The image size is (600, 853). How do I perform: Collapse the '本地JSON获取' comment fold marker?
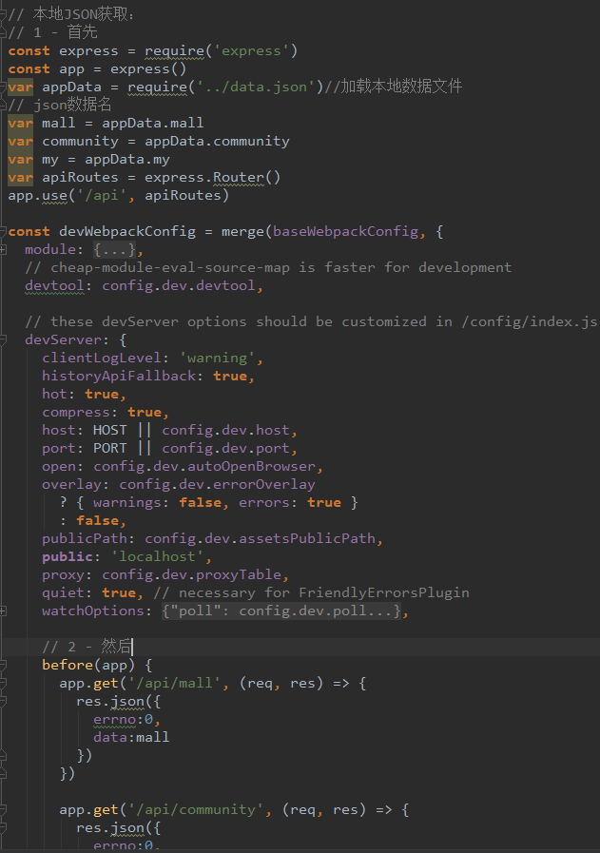coord(2,14)
